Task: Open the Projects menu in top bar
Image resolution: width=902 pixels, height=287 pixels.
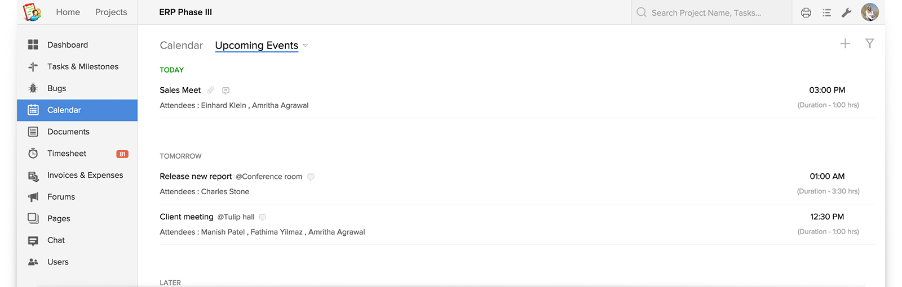Action: (x=111, y=12)
